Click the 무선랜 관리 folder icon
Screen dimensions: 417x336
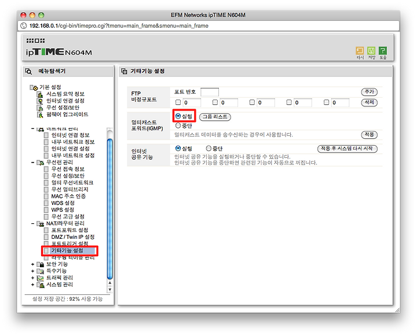point(40,163)
